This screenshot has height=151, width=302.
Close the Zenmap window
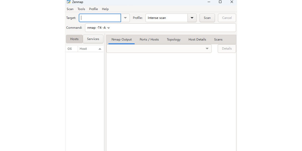click(x=232, y=2)
